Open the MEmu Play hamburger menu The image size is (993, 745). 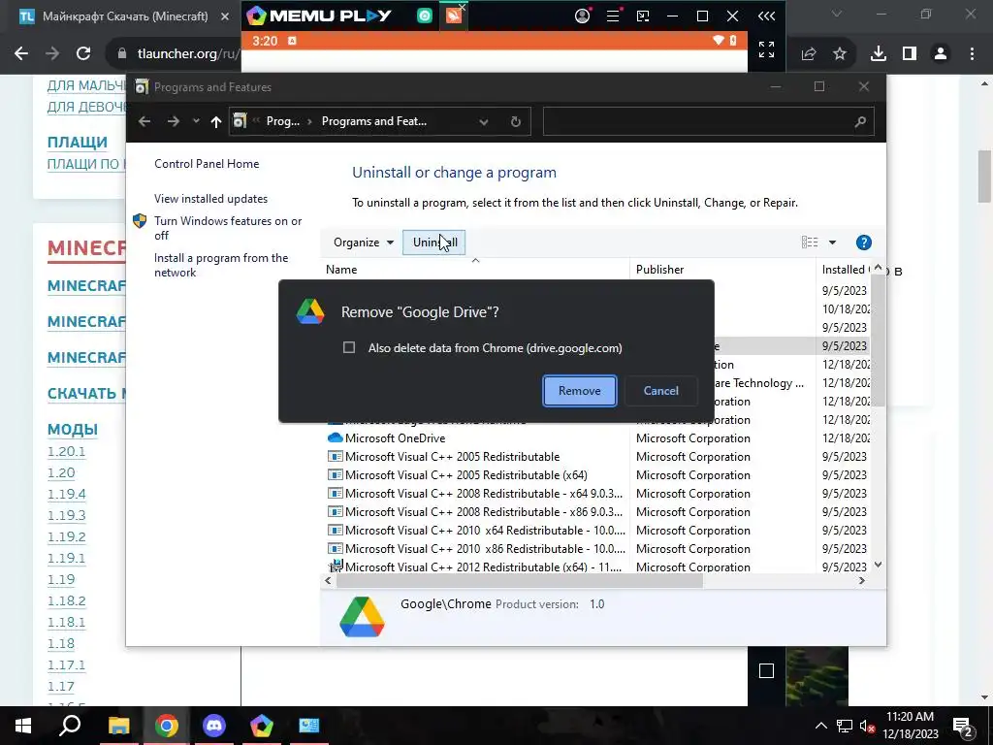(613, 16)
